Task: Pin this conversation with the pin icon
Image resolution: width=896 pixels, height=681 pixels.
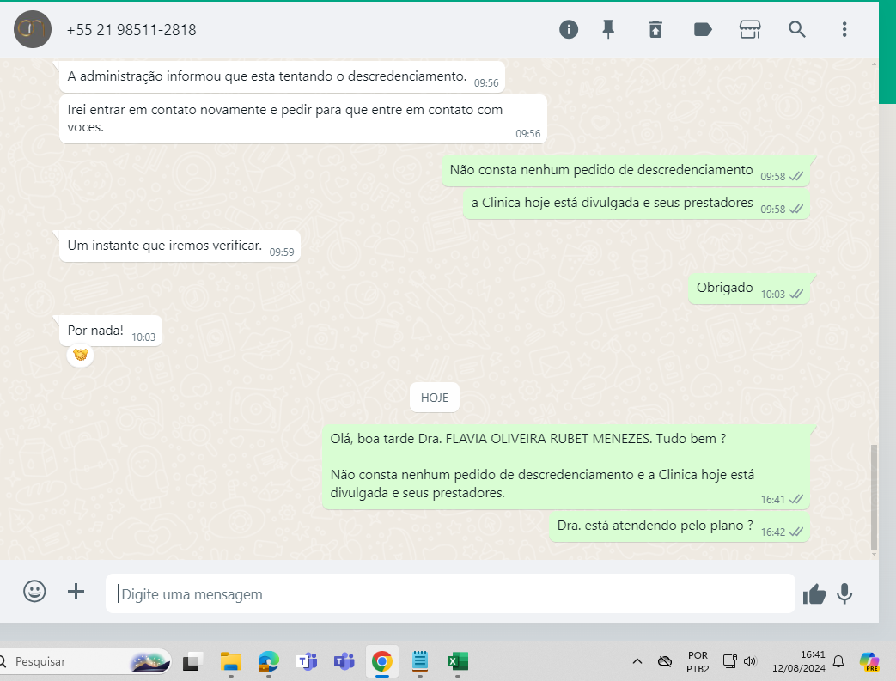Action: [x=608, y=29]
